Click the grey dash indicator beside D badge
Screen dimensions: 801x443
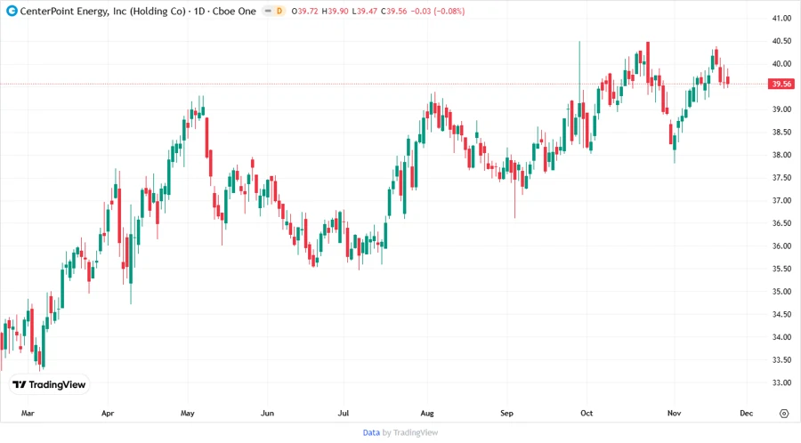(268, 11)
